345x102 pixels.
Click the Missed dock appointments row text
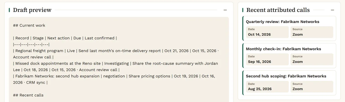(x=116, y=67)
